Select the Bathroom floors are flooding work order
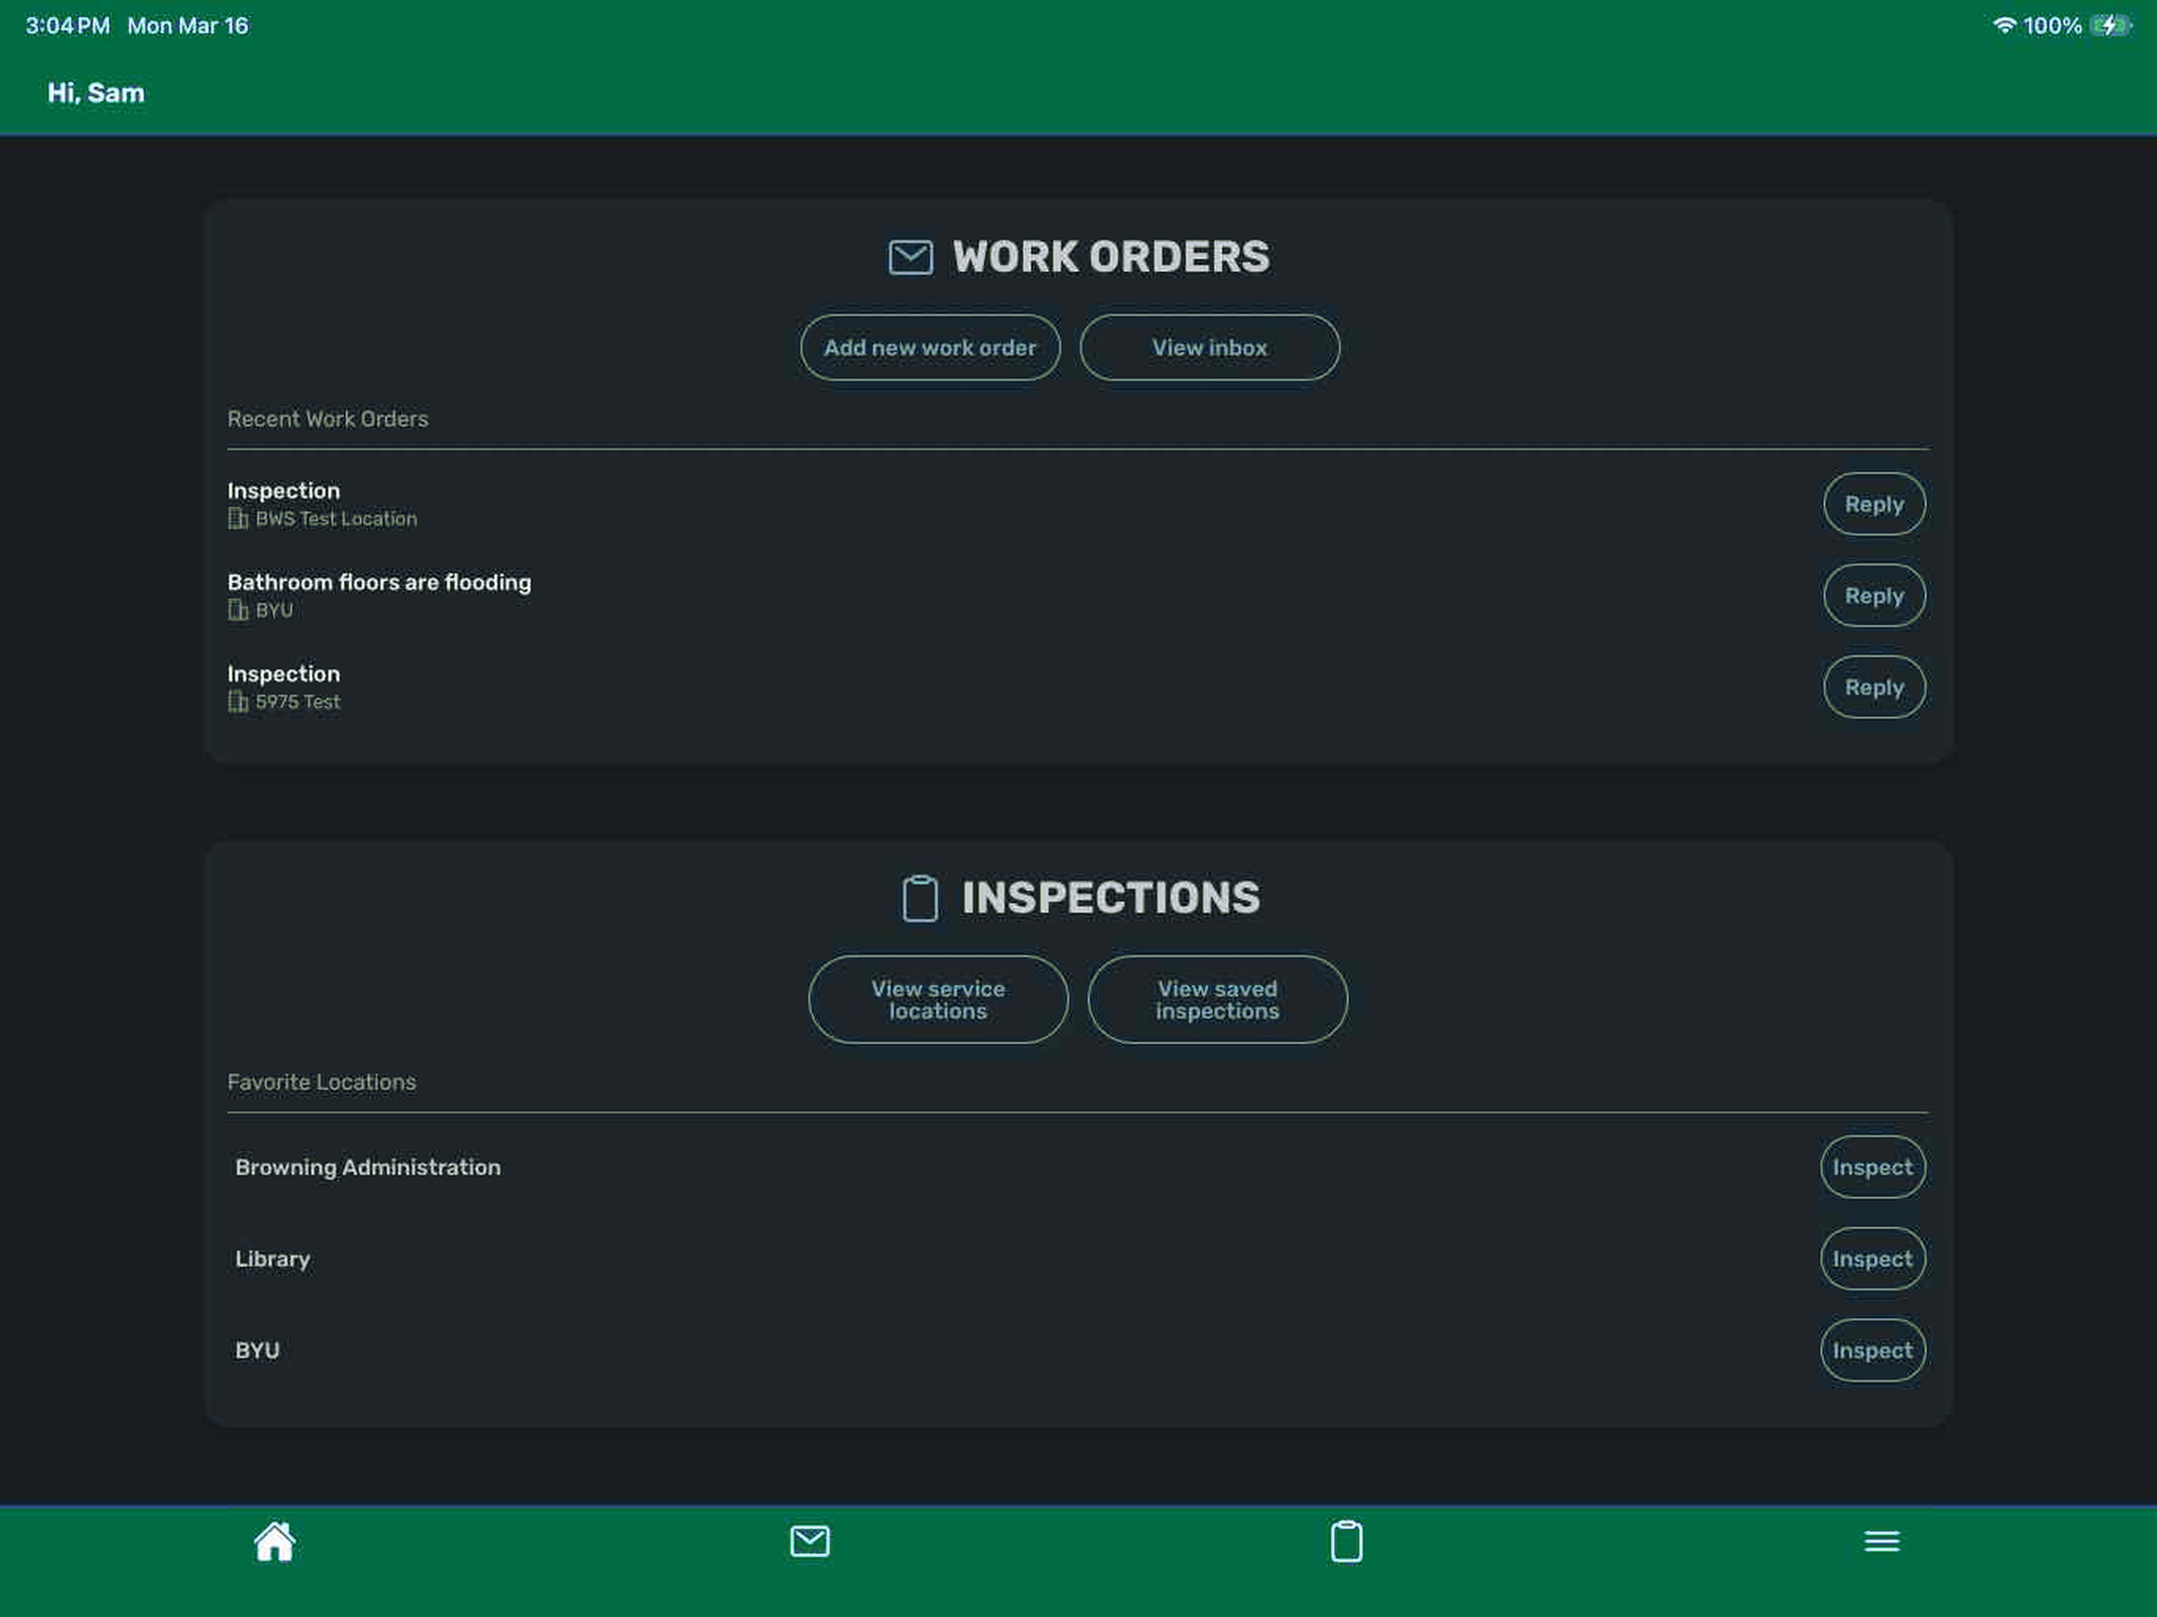The height and width of the screenshot is (1617, 2157). pyautogui.click(x=379, y=582)
